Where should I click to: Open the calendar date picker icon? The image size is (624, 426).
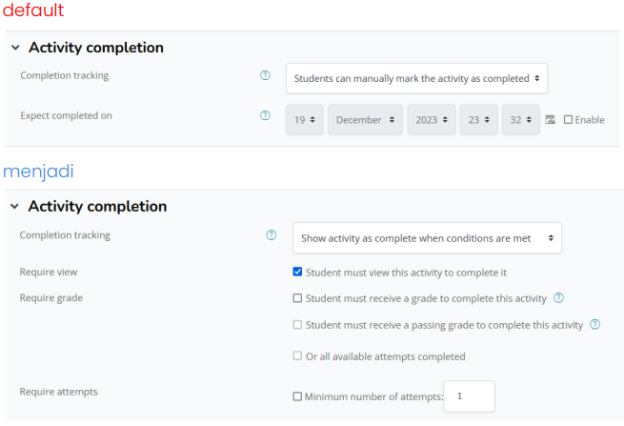coord(550,120)
